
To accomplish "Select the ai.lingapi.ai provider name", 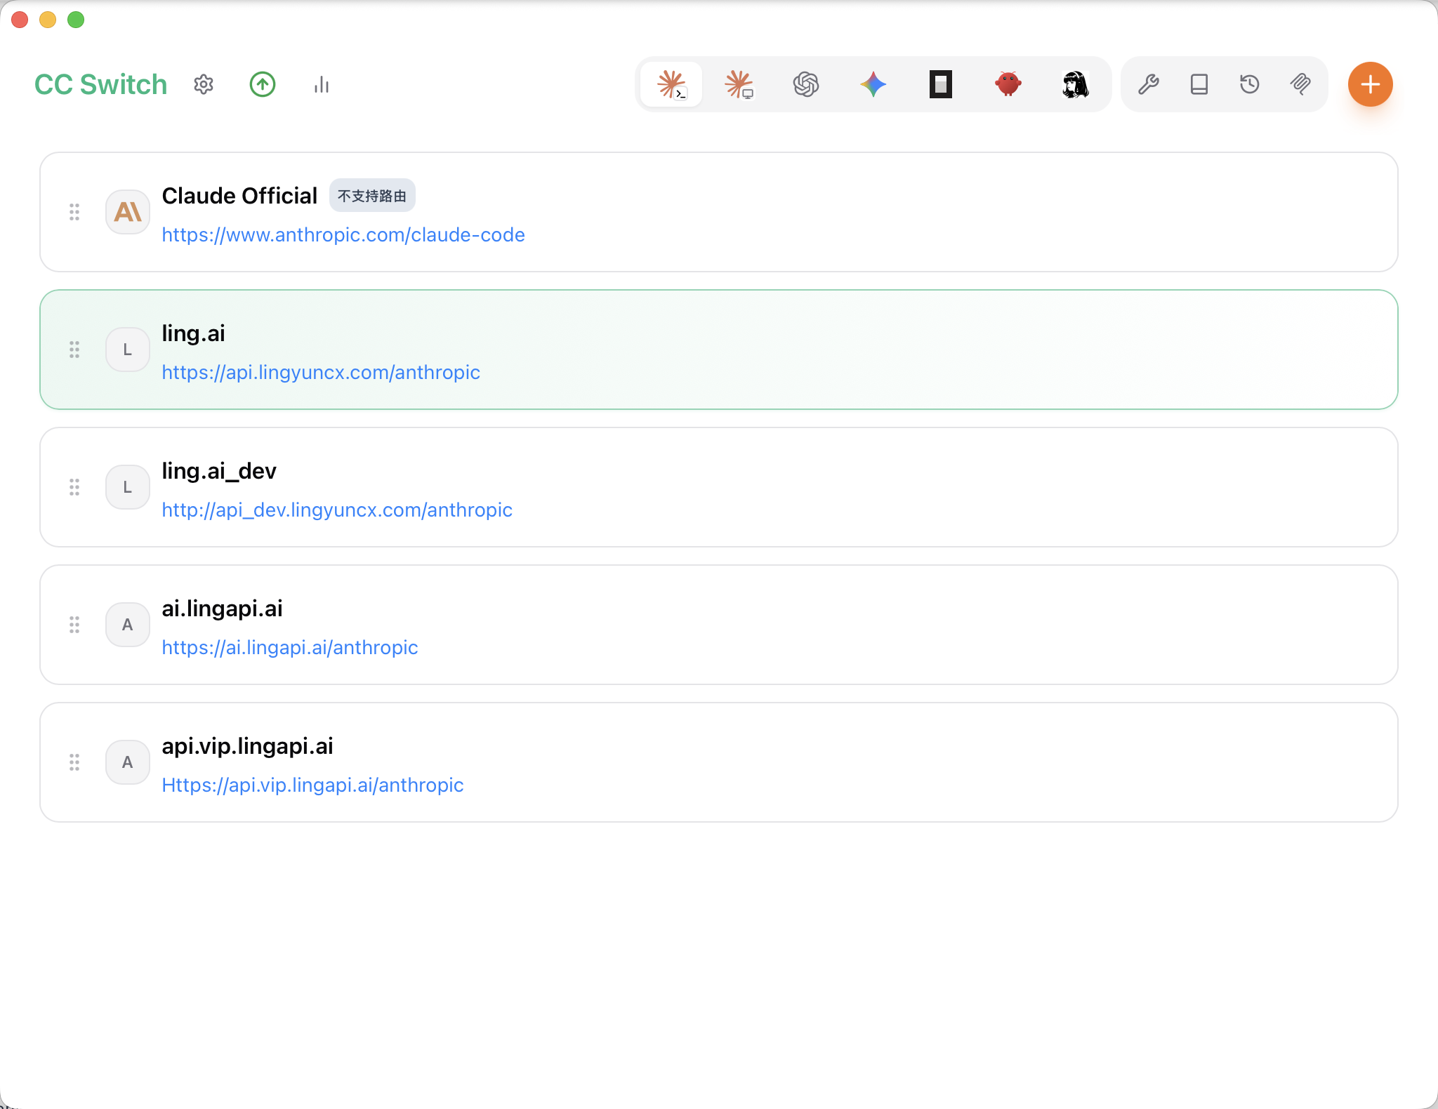I will pos(222,609).
